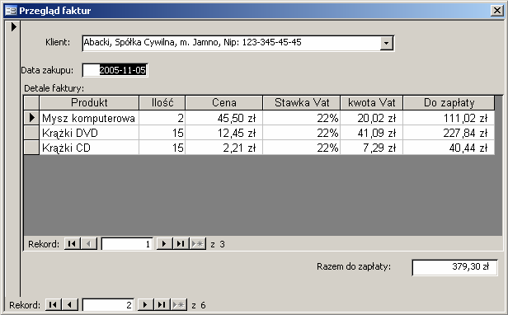Click VAT amount cell '7,29 zł'
508x315 pixels.
point(372,148)
